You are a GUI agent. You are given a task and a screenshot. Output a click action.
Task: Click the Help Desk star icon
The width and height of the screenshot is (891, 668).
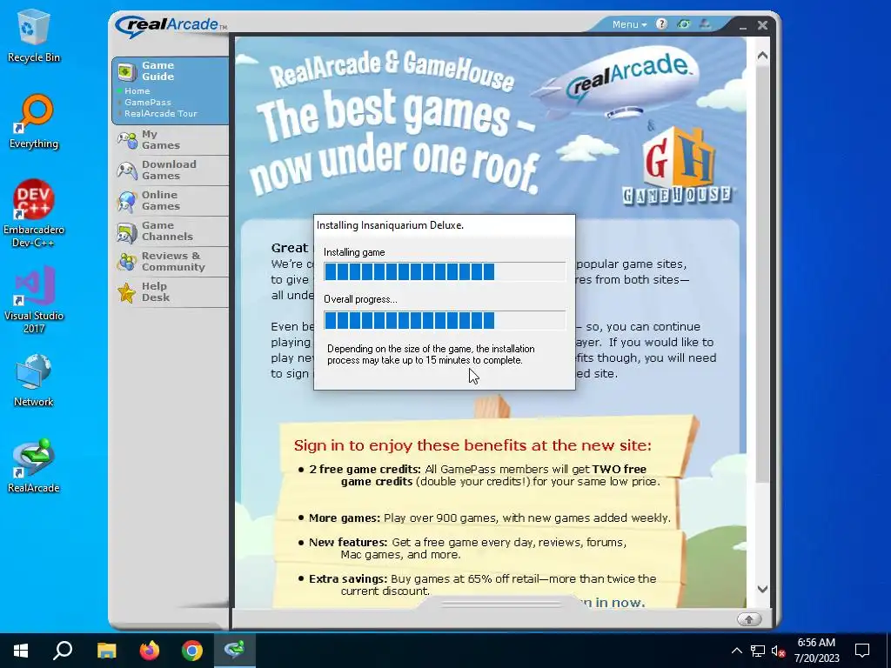click(127, 292)
